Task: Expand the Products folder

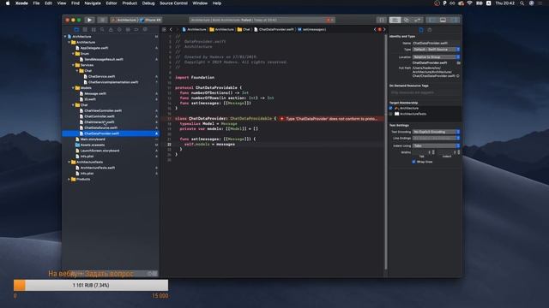Action: click(x=69, y=179)
